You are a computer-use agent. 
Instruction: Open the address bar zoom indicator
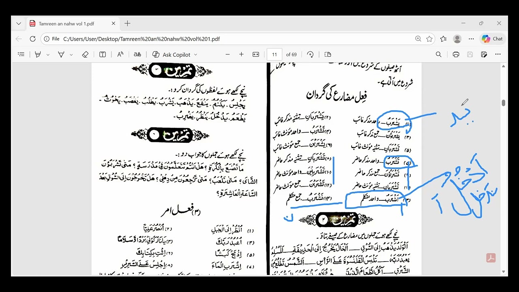(x=418, y=39)
